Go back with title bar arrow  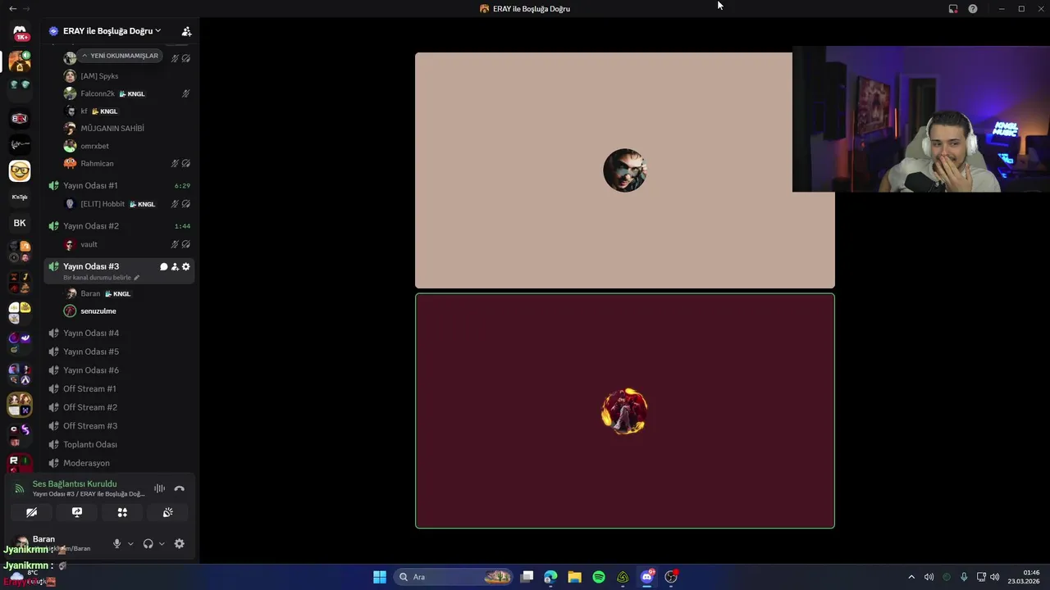tap(12, 8)
